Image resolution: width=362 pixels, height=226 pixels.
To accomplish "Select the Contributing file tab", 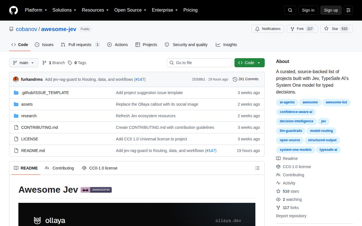I will [x=59, y=168].
